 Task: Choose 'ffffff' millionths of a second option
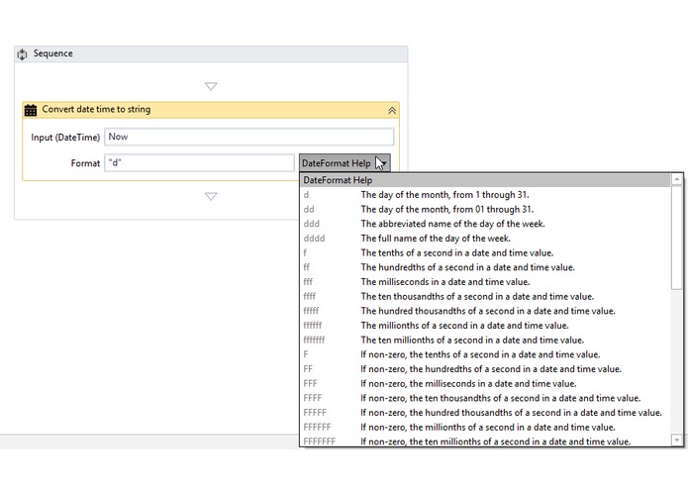tap(485, 325)
